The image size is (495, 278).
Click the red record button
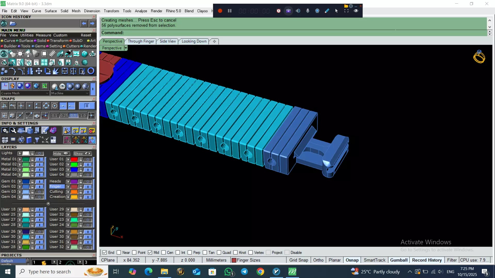click(220, 11)
